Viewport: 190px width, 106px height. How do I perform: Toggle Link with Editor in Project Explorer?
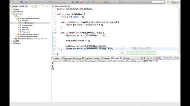coord(35,6)
